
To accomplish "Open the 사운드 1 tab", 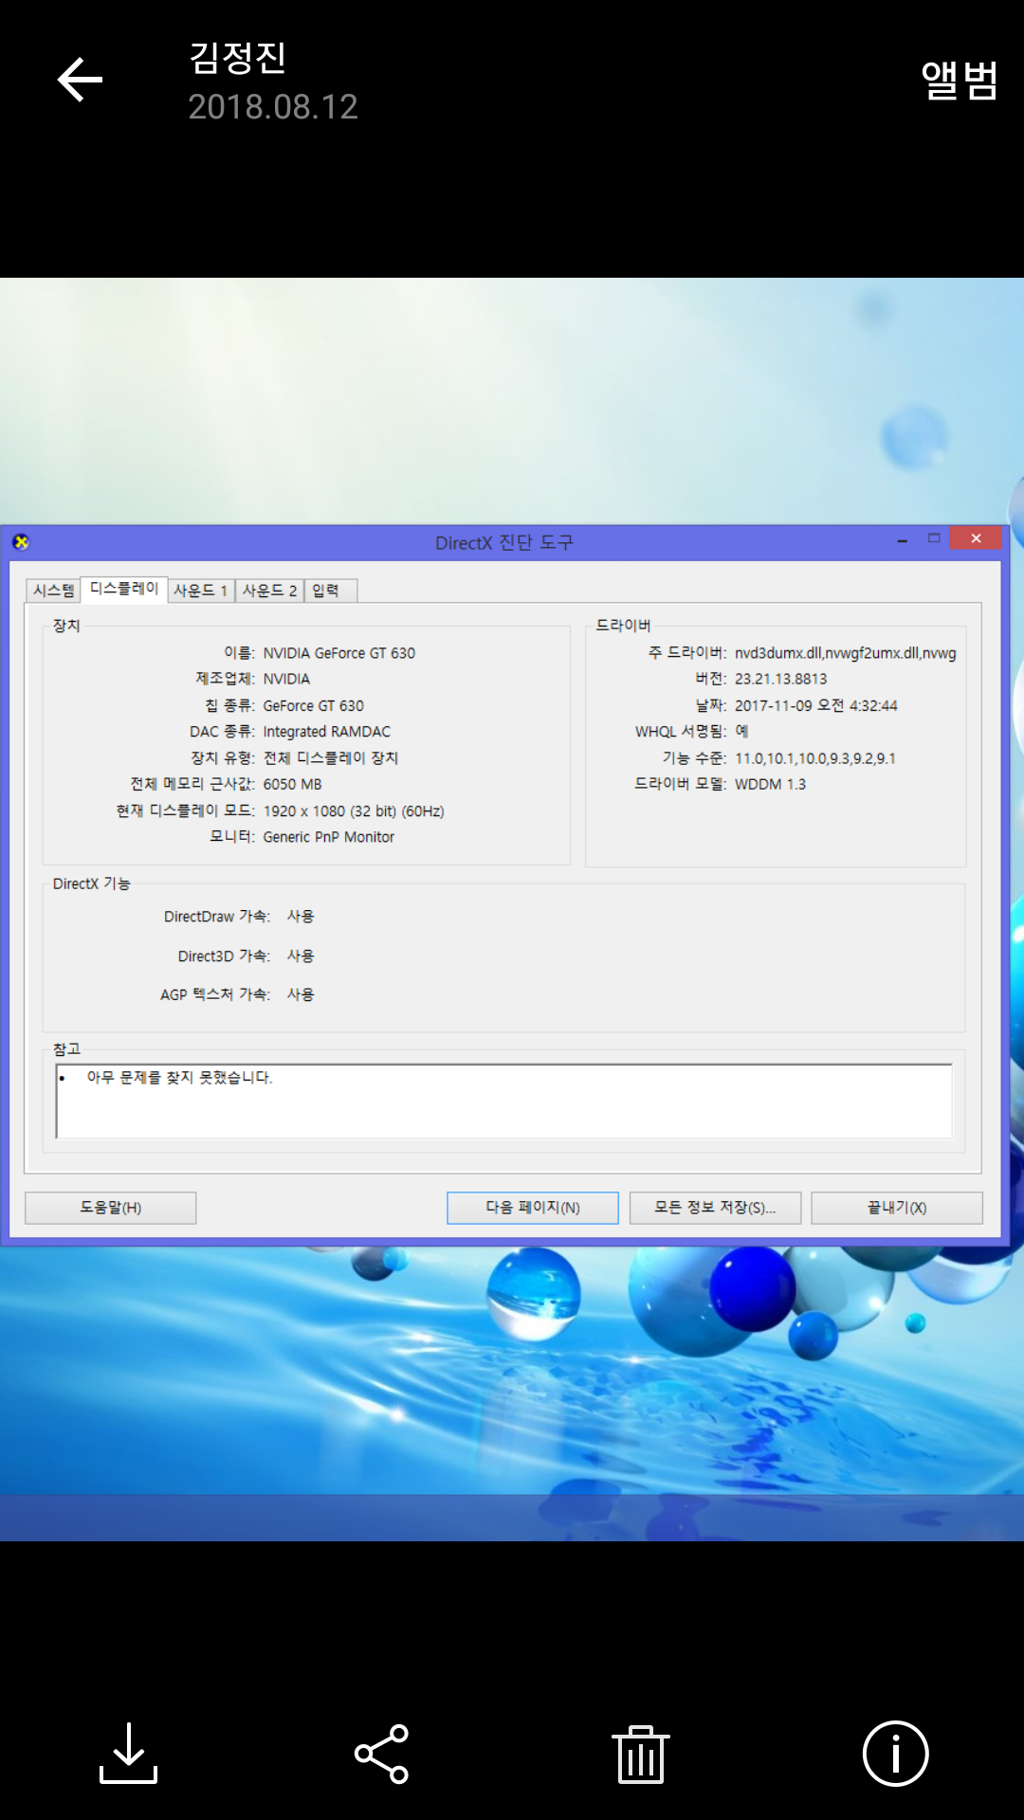I will pyautogui.click(x=201, y=591).
